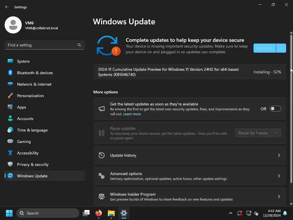Click the Accessibility figure icon

10,153
